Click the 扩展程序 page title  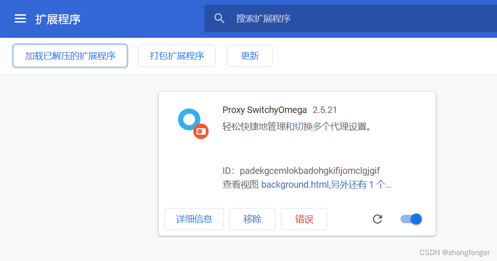(x=58, y=19)
